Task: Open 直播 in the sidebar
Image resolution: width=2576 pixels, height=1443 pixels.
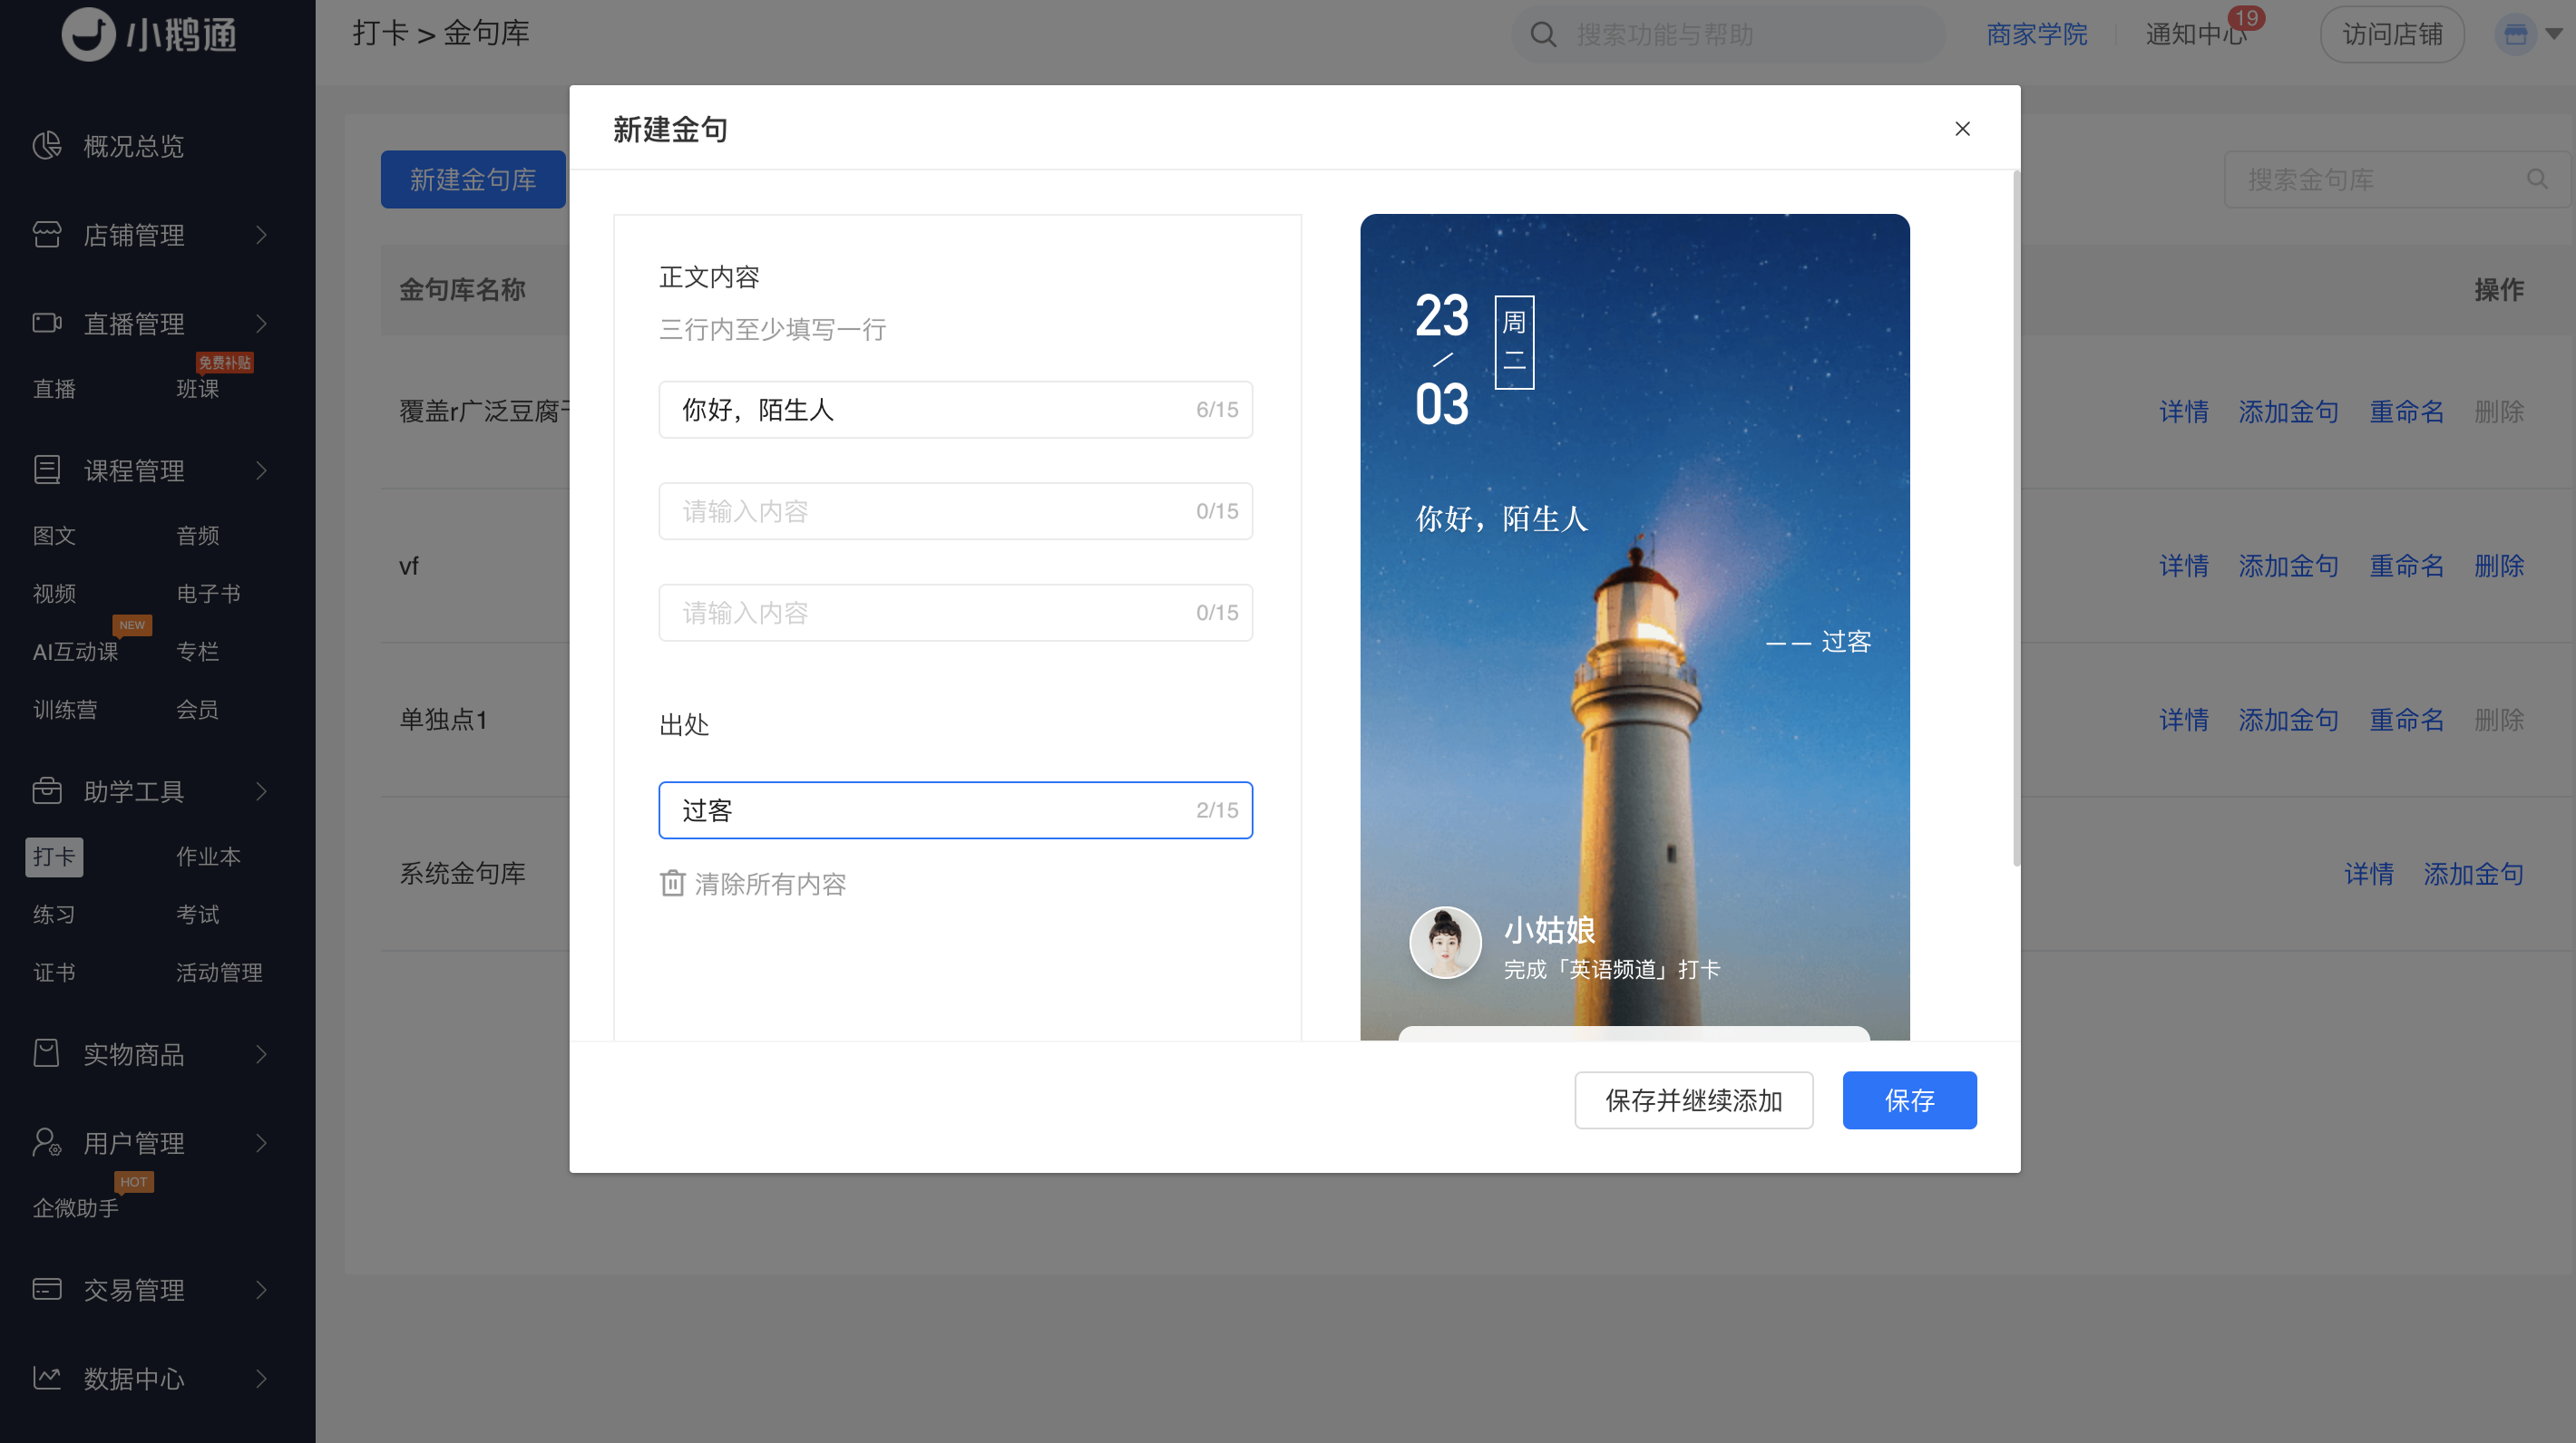Action: (x=54, y=389)
